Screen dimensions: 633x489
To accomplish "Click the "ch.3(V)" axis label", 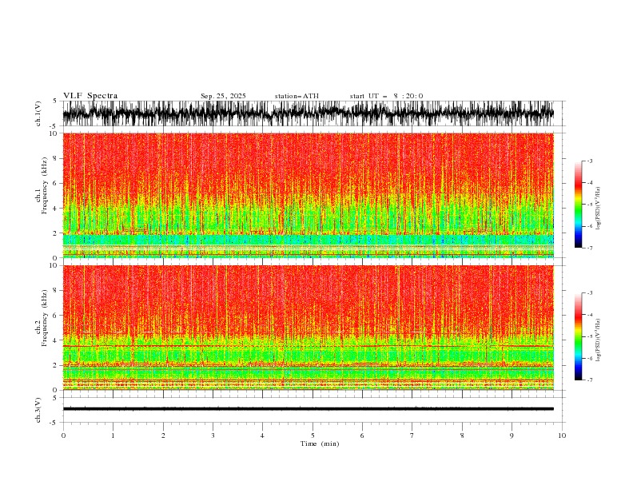I will [x=38, y=410].
